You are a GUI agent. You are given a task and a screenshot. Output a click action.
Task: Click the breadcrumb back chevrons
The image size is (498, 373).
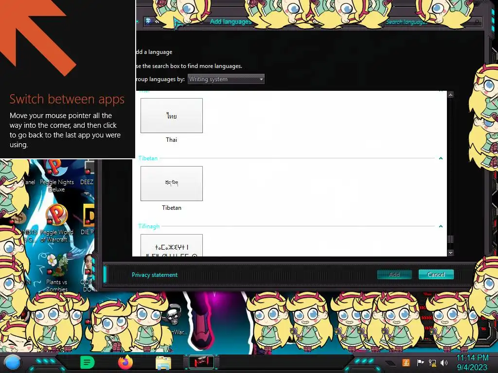157,21
